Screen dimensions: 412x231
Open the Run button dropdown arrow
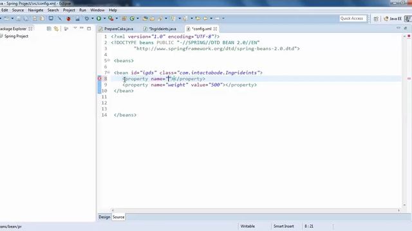104,19
